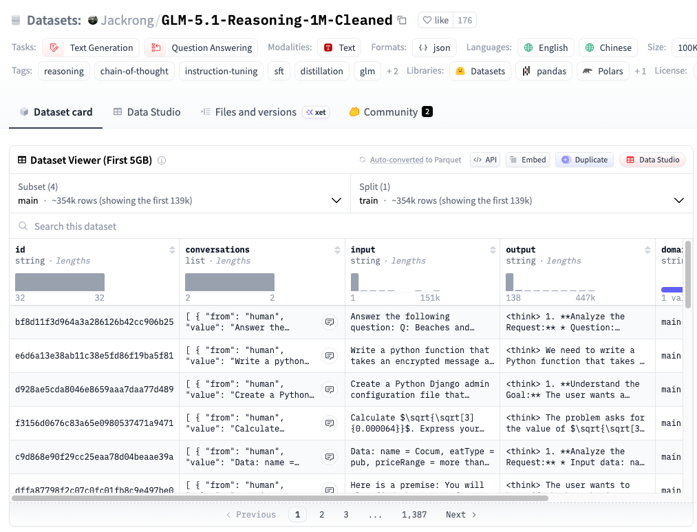The height and width of the screenshot is (532, 697).
Task: Open conversation viewer icon for bf8d11f3 row
Action: click(x=330, y=322)
